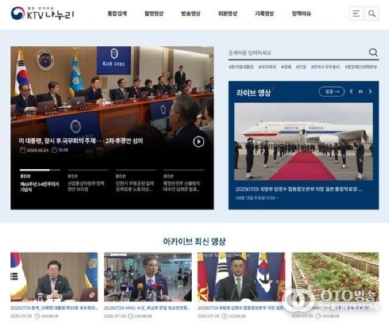Viewport: 389px width, 322px height.
Task: Pause the live video carousel
Action: click(x=360, y=92)
